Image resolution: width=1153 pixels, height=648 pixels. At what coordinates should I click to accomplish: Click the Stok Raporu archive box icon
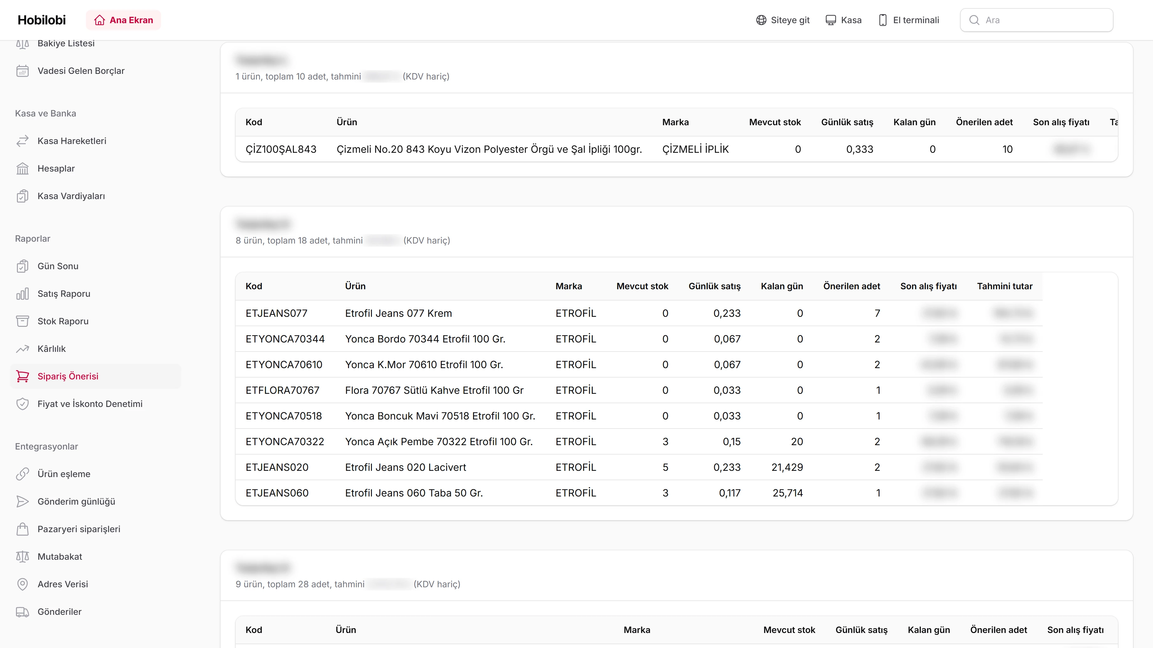(22, 321)
